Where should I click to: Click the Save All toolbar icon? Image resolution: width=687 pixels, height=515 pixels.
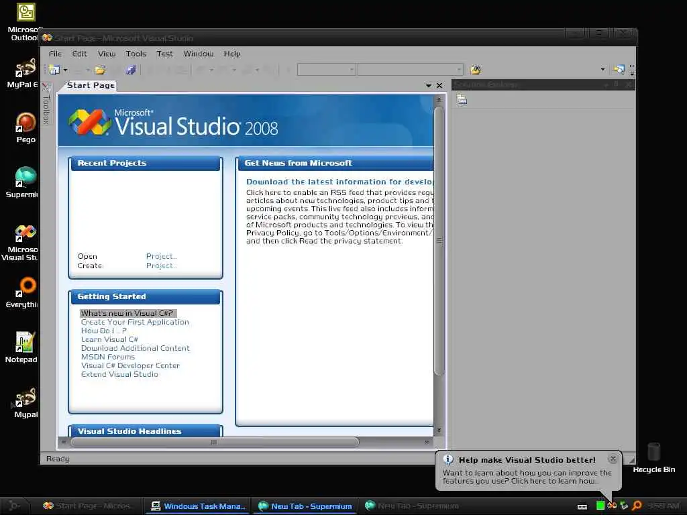131,70
